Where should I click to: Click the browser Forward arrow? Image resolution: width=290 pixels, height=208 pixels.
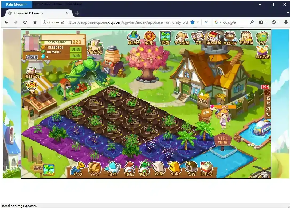[x=16, y=22]
